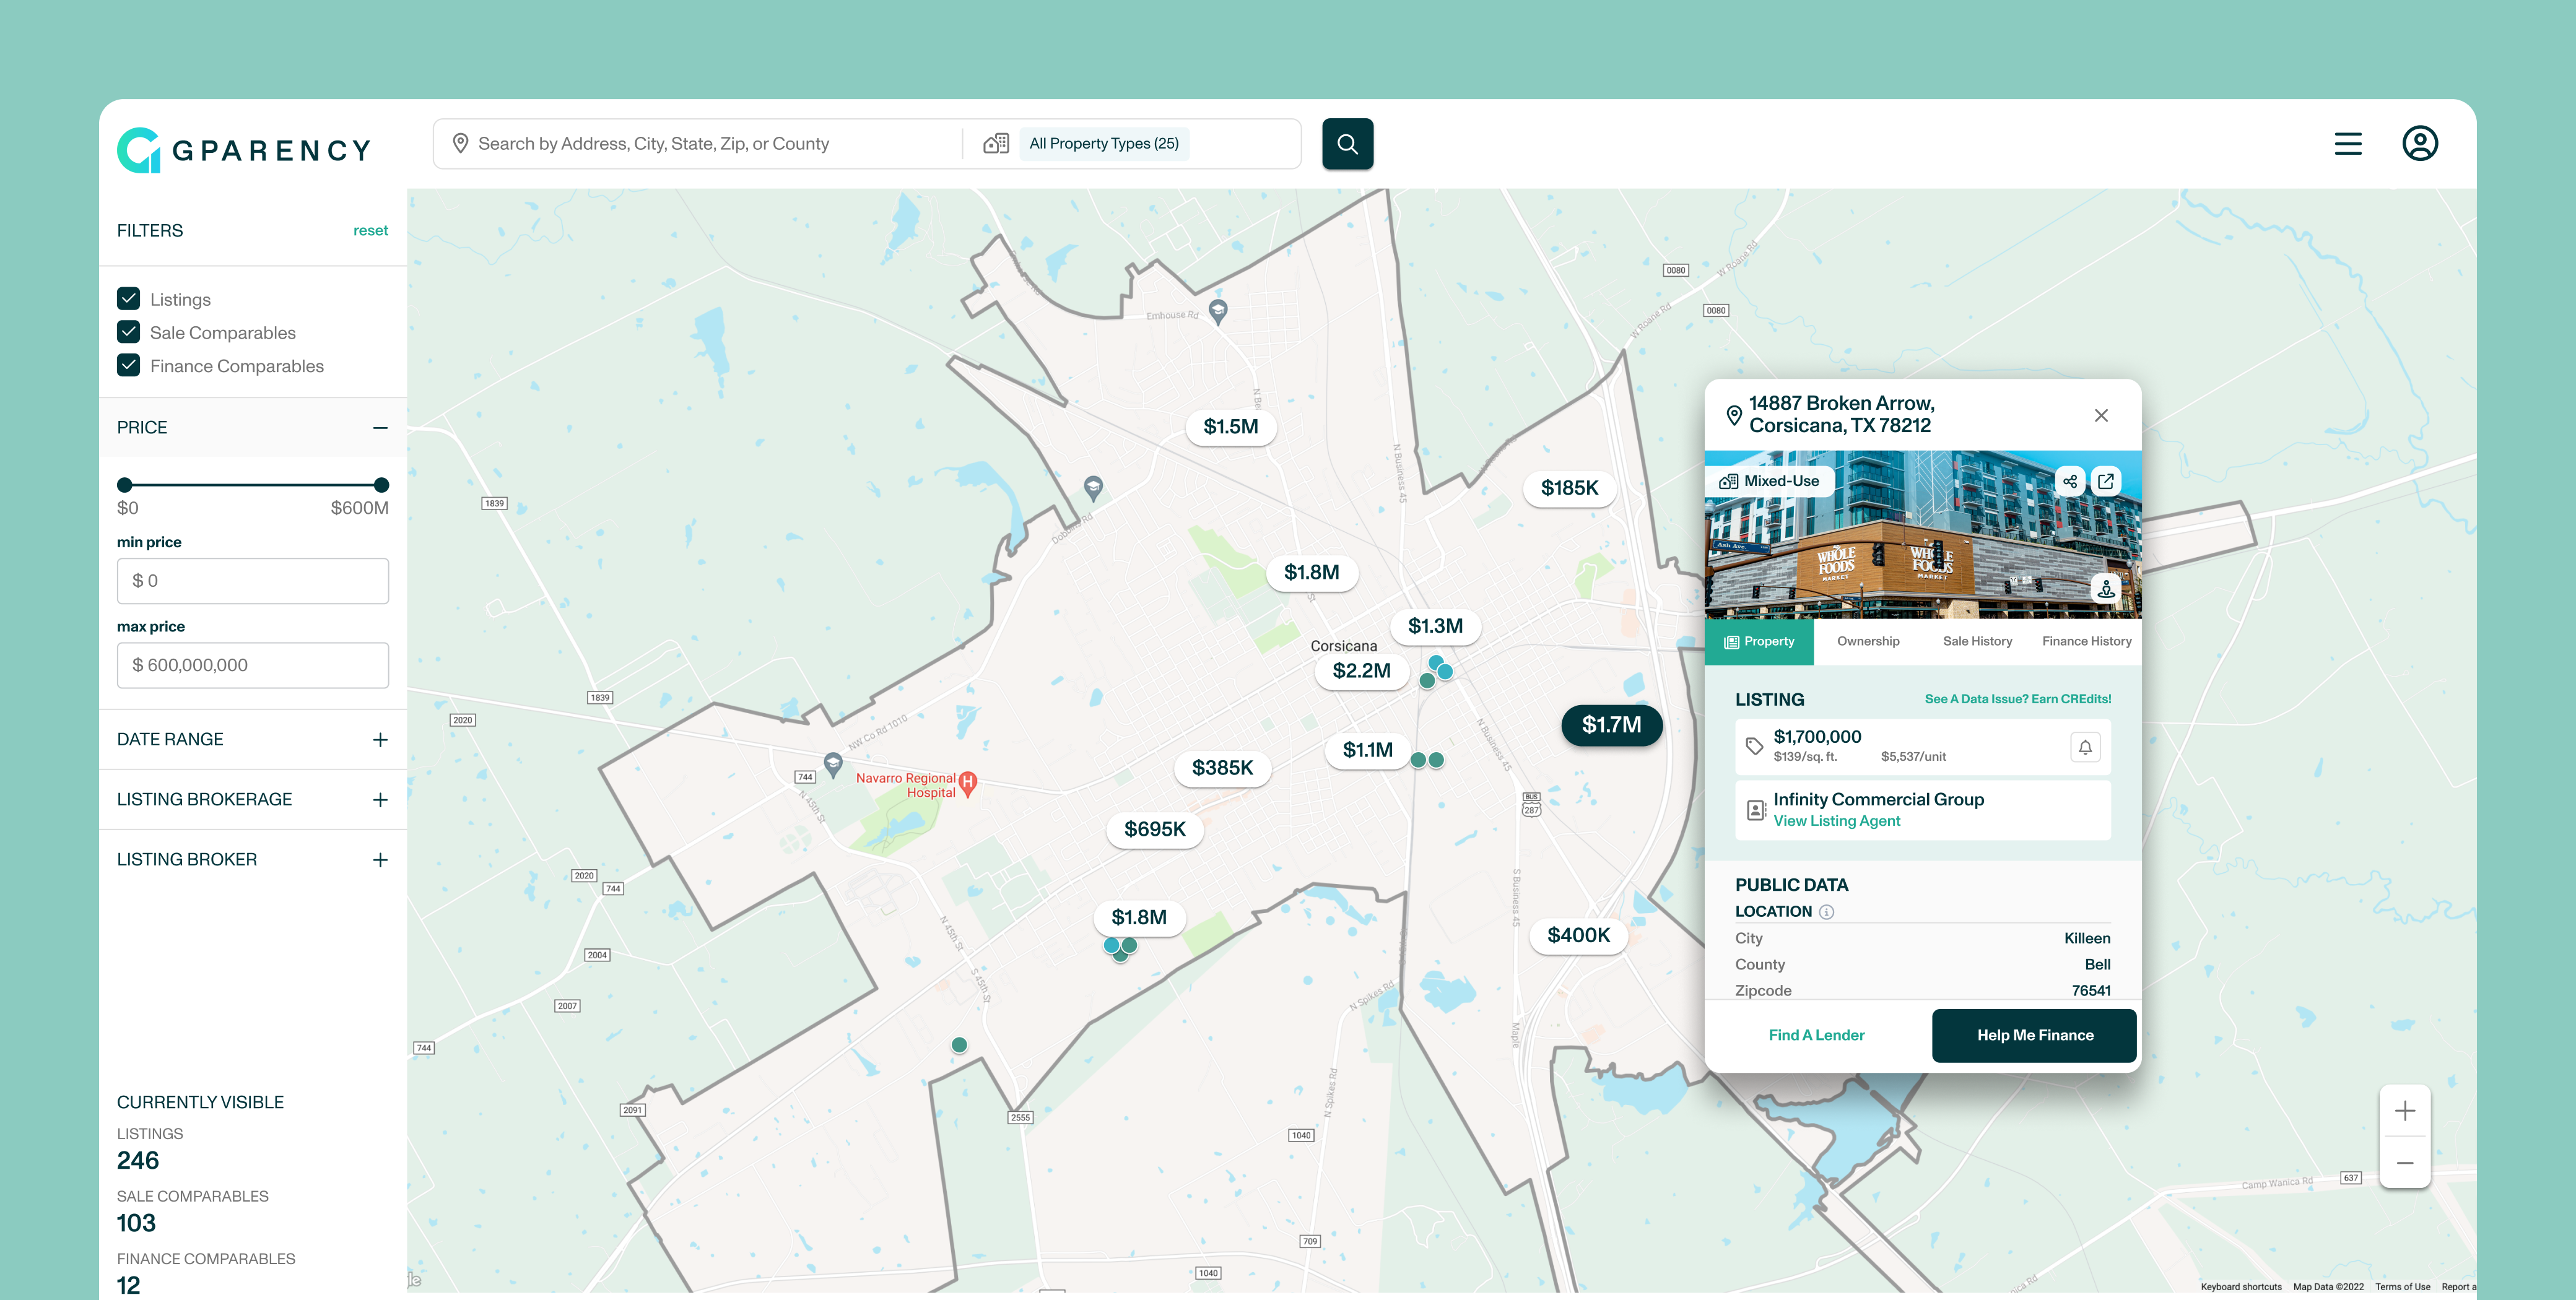Click the View Listing Agent link
The image size is (2576, 1300).
(x=1836, y=821)
